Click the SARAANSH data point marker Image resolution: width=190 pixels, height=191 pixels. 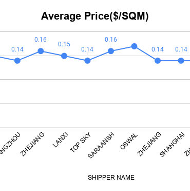tap(111, 51)
